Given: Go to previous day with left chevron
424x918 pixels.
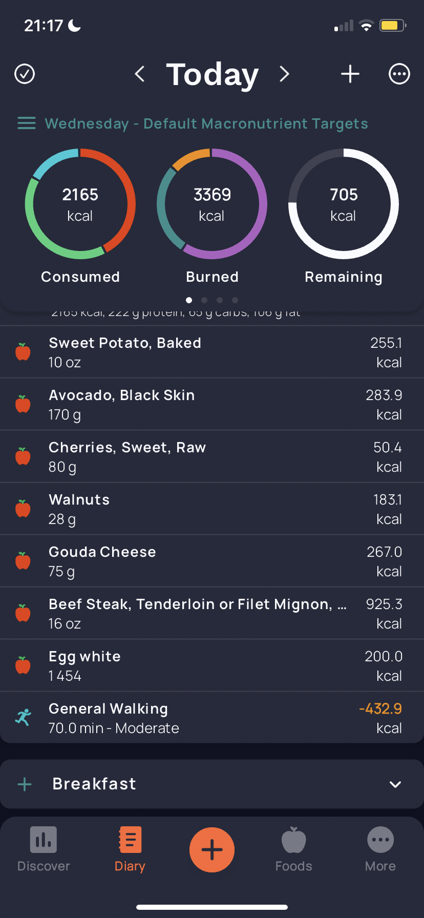Looking at the screenshot, I should click(x=139, y=74).
